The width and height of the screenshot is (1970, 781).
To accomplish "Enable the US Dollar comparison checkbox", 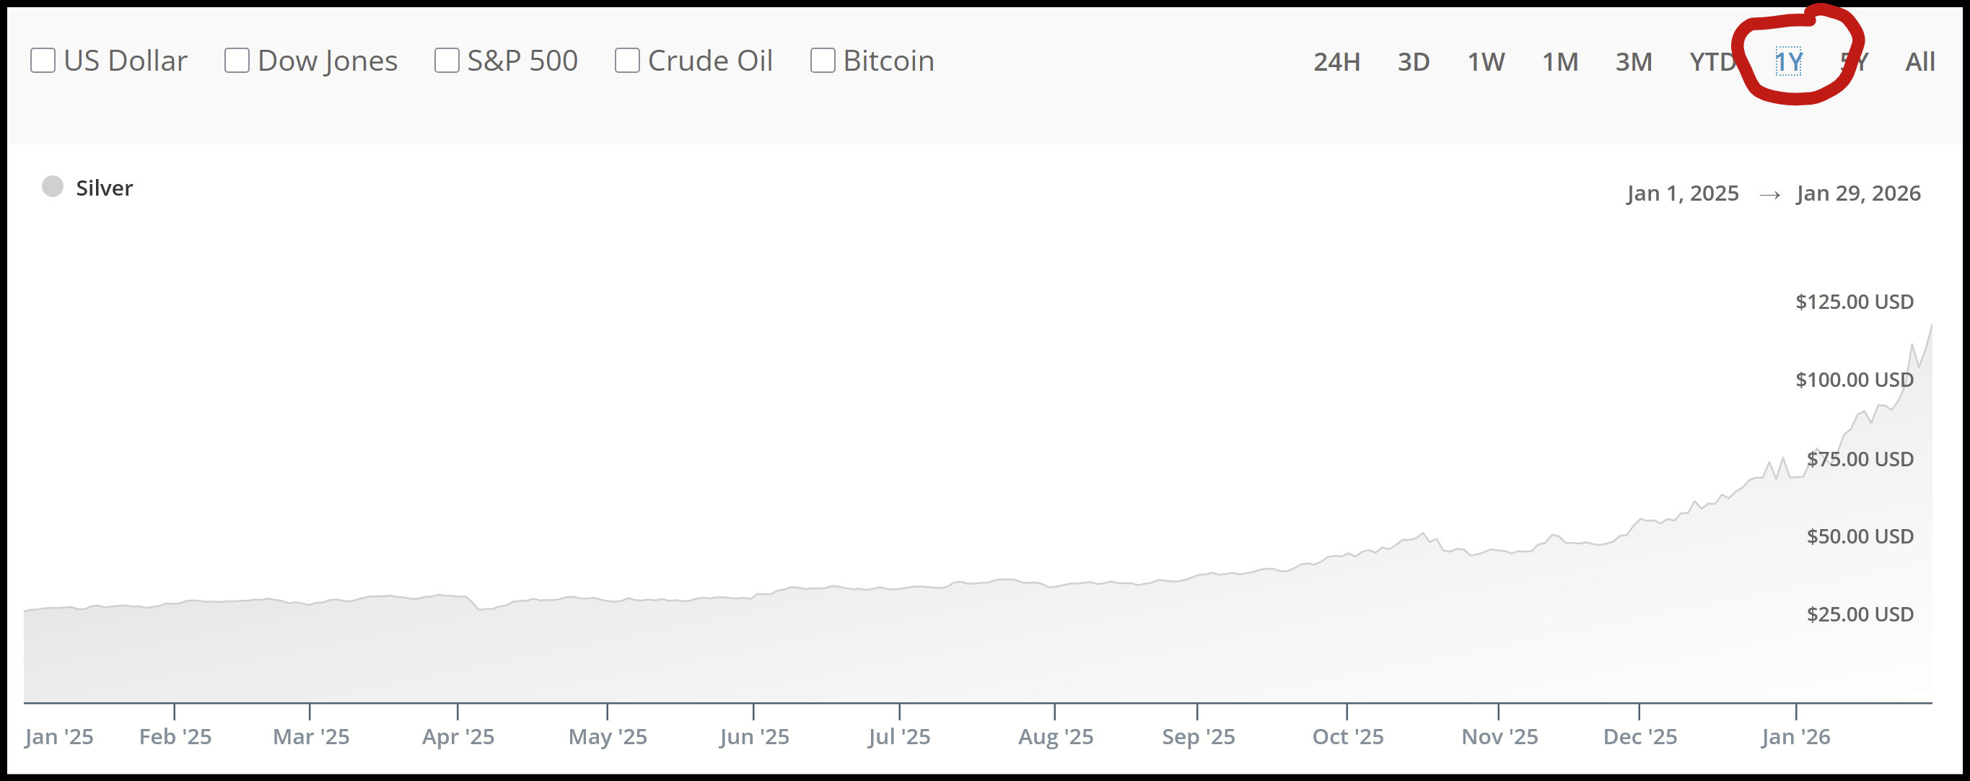I will (x=43, y=61).
